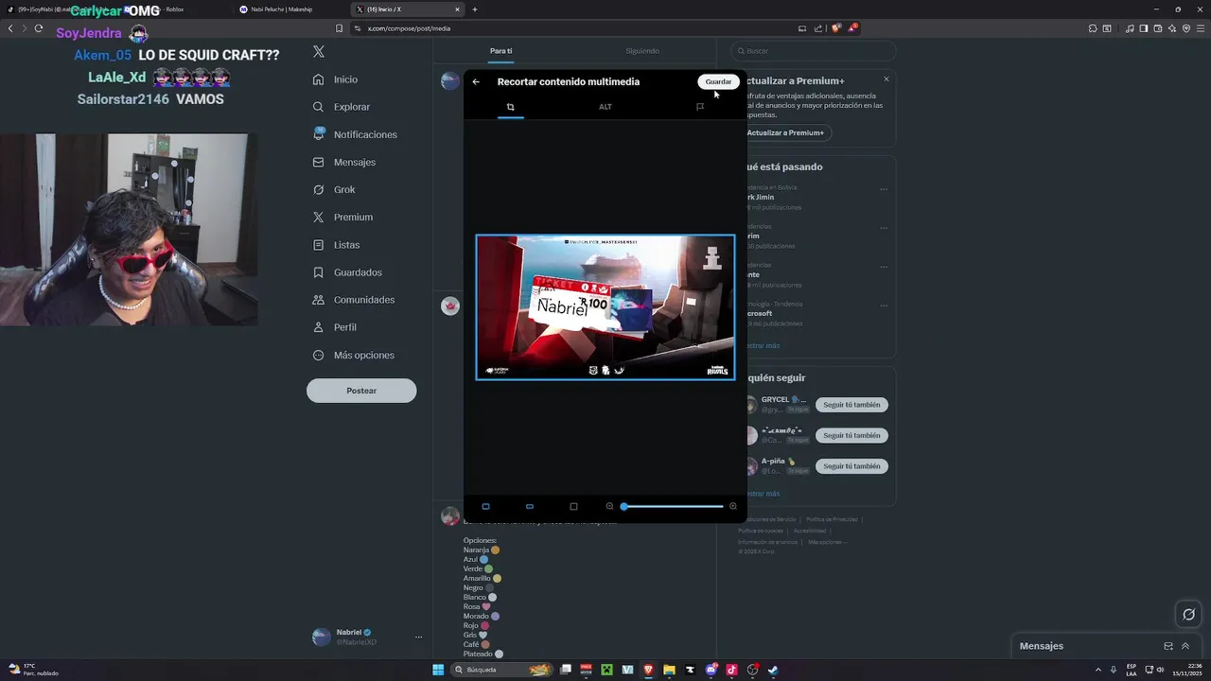Image resolution: width=1211 pixels, height=681 pixels.
Task: Expand Más opciones in sidebar
Action: click(x=354, y=355)
